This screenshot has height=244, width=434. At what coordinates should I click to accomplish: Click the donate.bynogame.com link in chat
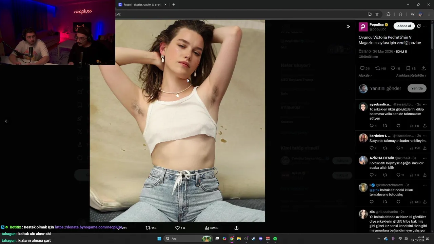[x=88, y=227]
